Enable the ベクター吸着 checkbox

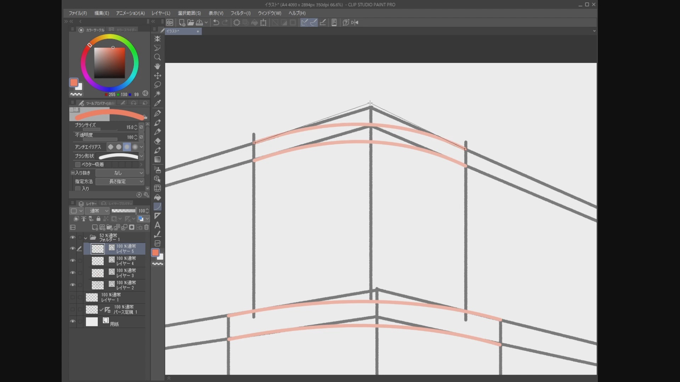pos(78,164)
